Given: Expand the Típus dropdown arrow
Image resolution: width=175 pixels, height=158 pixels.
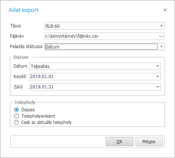Looking at the screenshot, I should [x=161, y=26].
